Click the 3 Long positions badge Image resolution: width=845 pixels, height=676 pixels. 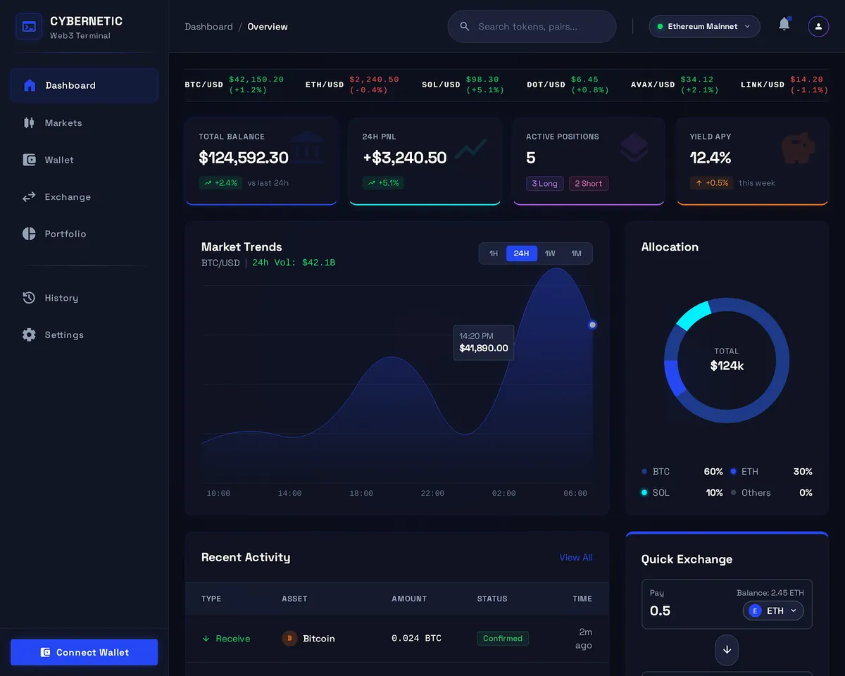tap(544, 184)
